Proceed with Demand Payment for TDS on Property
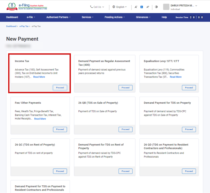This screenshot has height=193, width=210. [x=189, y=129]
